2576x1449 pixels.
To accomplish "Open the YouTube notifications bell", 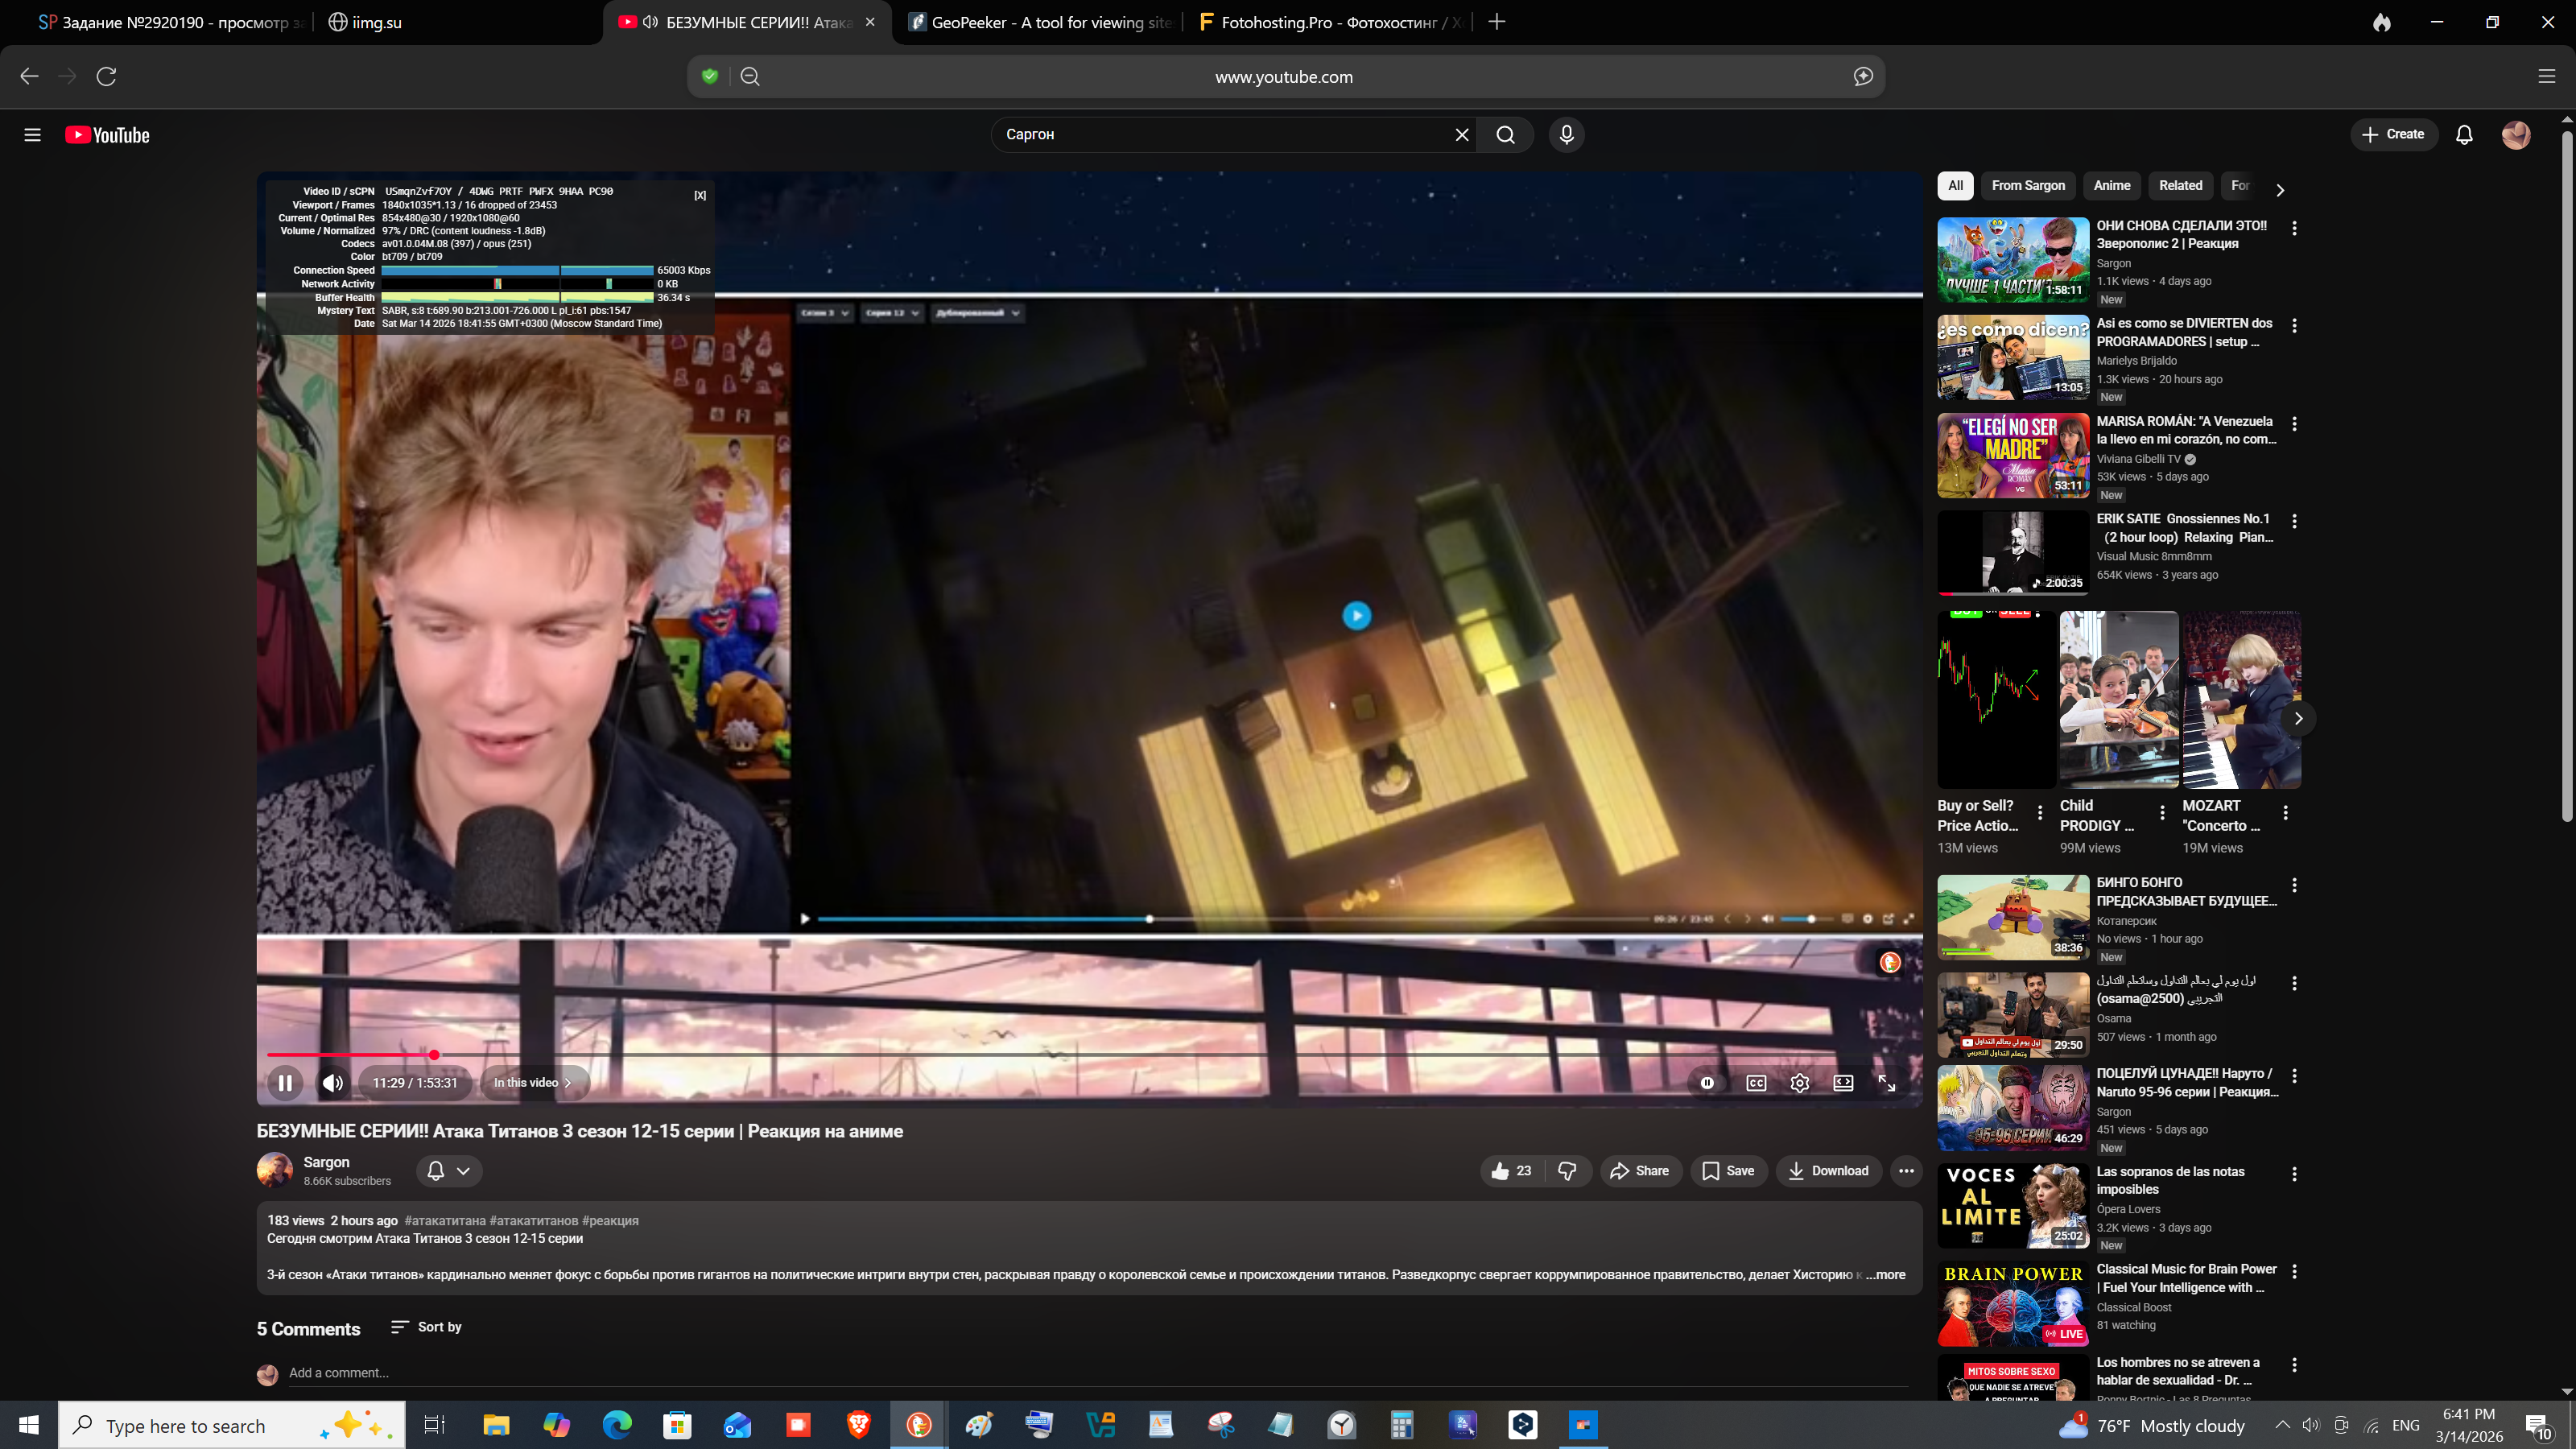I will tap(2464, 135).
